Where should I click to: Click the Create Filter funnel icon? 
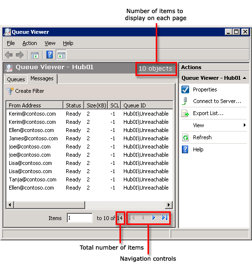pyautogui.click(x=10, y=91)
